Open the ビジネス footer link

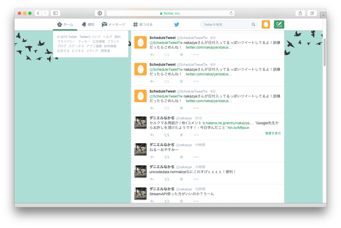click(x=78, y=51)
